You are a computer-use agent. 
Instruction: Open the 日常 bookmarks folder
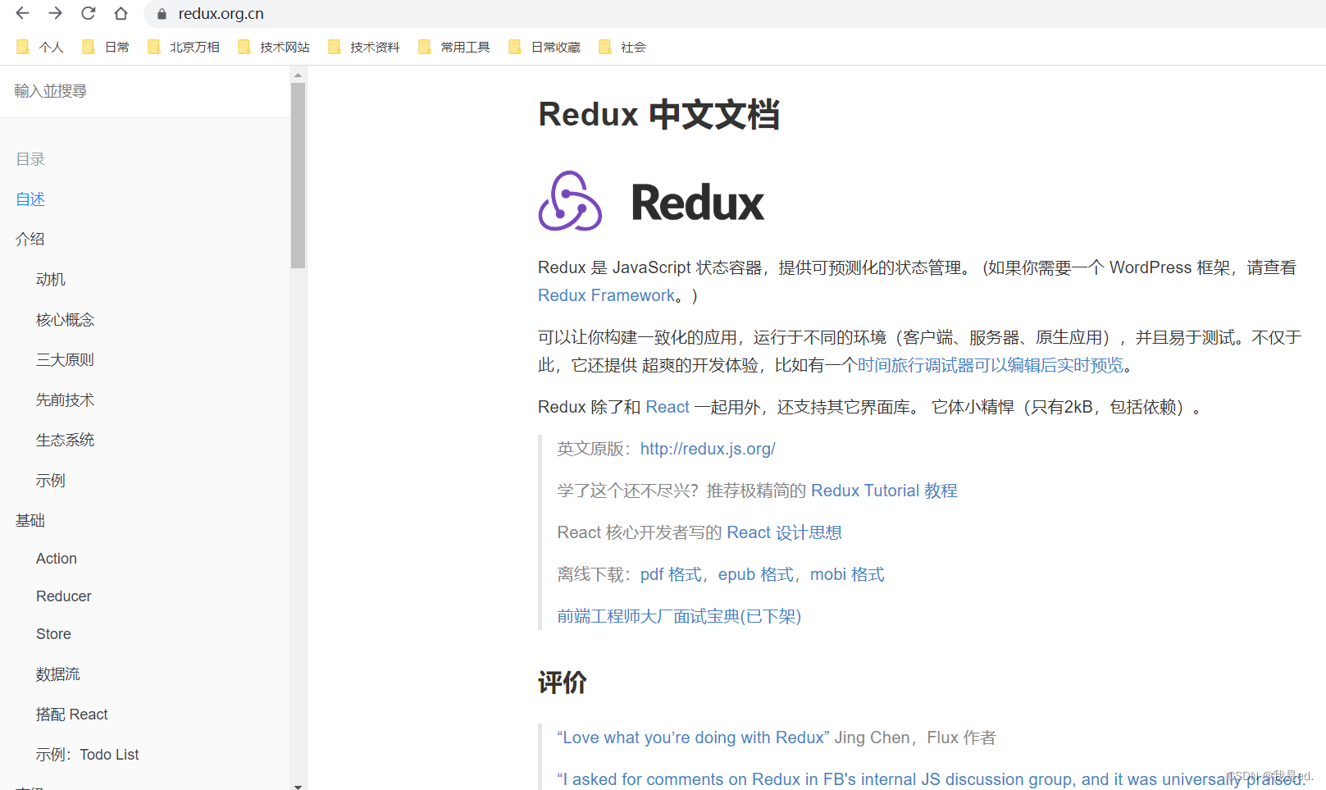click(x=116, y=47)
